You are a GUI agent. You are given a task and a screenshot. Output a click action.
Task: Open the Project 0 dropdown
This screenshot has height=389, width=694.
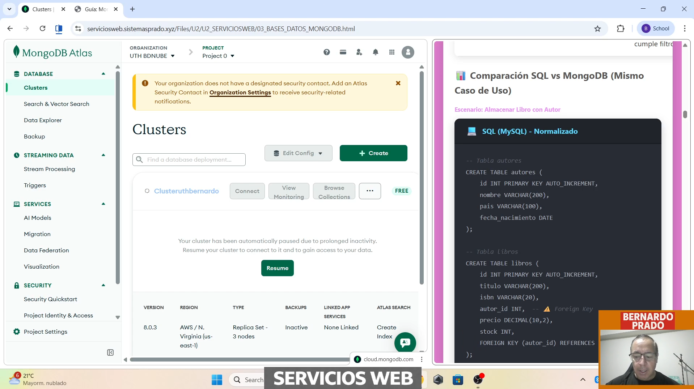218,56
